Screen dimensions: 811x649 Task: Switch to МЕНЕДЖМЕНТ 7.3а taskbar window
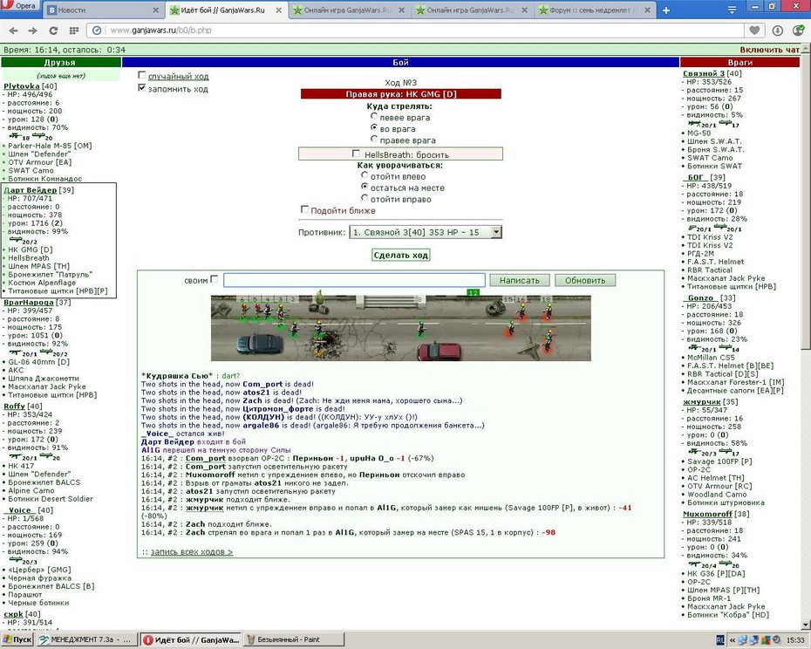86,639
